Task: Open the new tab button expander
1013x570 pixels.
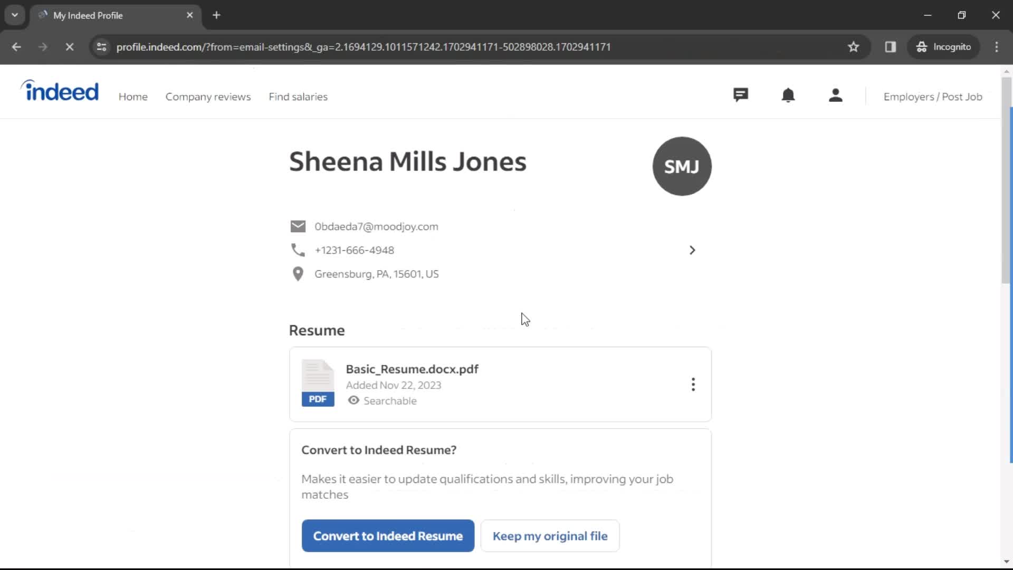Action: pos(15,15)
